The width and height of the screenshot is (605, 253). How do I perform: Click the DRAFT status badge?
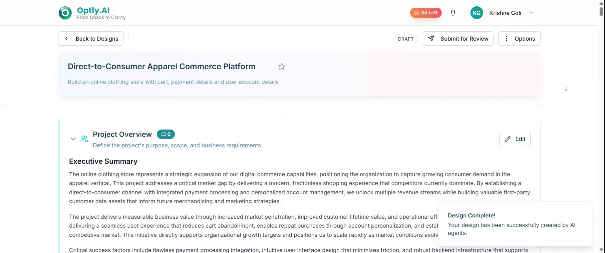point(405,39)
